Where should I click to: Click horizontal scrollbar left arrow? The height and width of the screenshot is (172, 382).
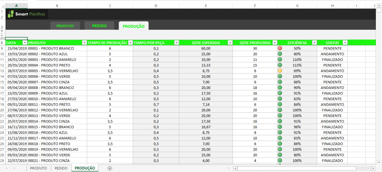click(x=235, y=168)
